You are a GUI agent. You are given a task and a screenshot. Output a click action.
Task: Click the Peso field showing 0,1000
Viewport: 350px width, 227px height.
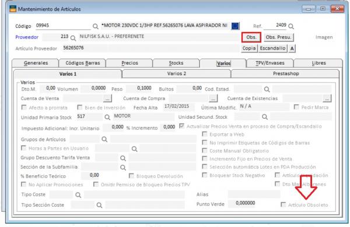click(x=139, y=88)
